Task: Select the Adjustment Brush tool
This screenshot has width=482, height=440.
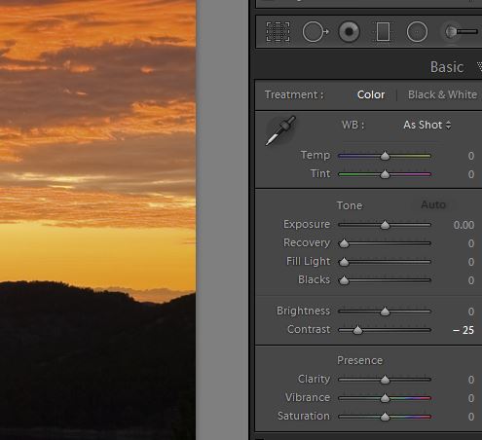Action: [461, 32]
